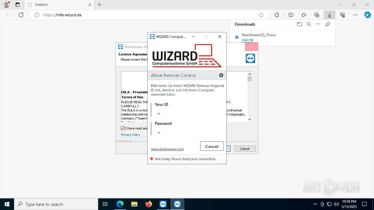
Task: Open the profile avatar icon
Action: click(6, 5)
